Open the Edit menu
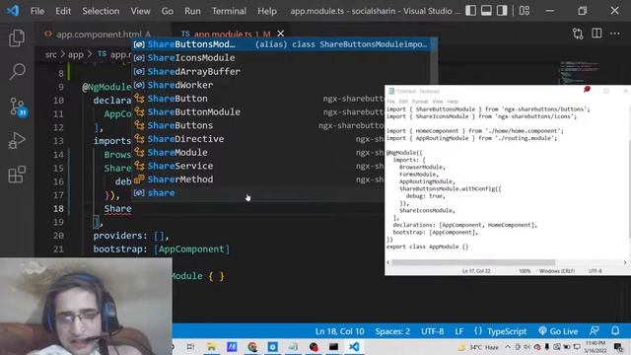 click(x=63, y=11)
